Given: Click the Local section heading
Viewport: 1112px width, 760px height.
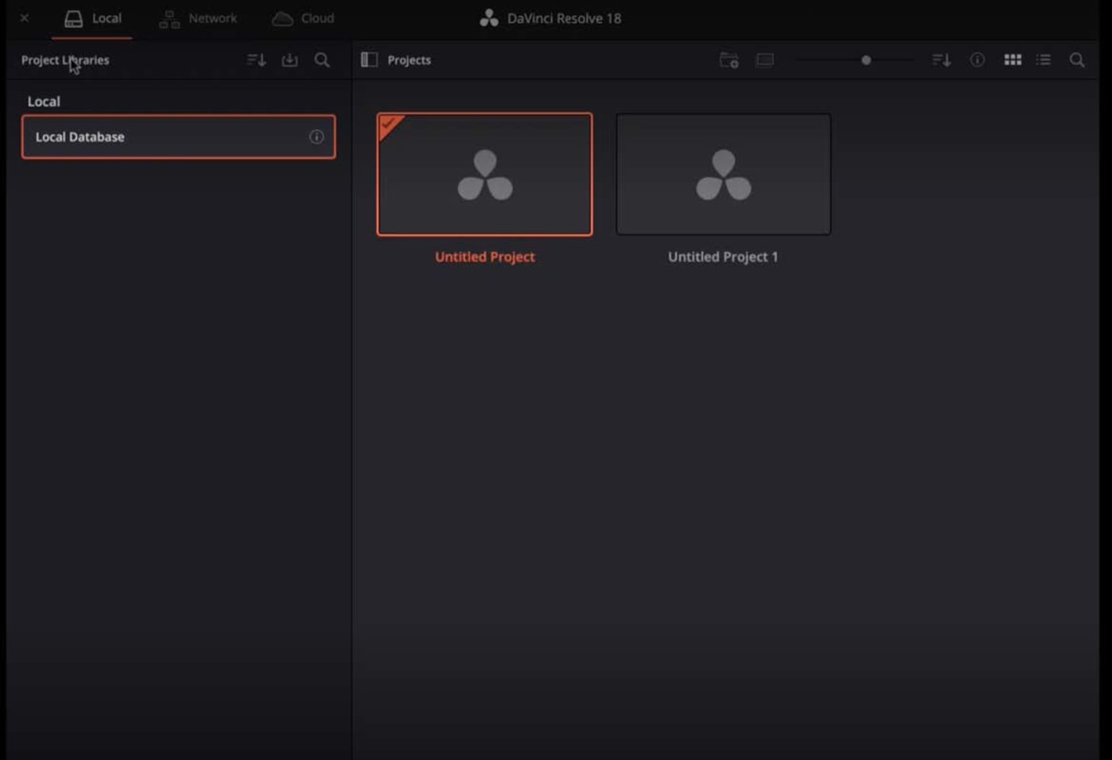Looking at the screenshot, I should (x=44, y=102).
